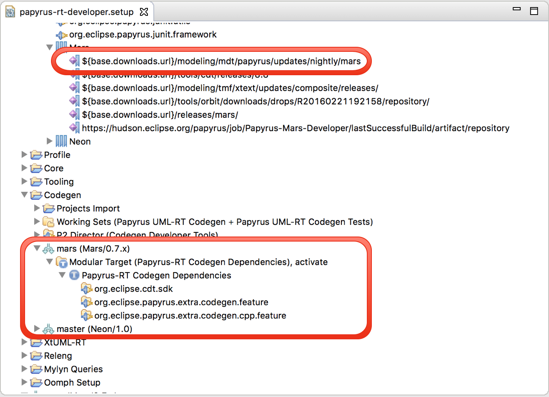Click the master (Neon/1.0) stream icon

(49, 329)
